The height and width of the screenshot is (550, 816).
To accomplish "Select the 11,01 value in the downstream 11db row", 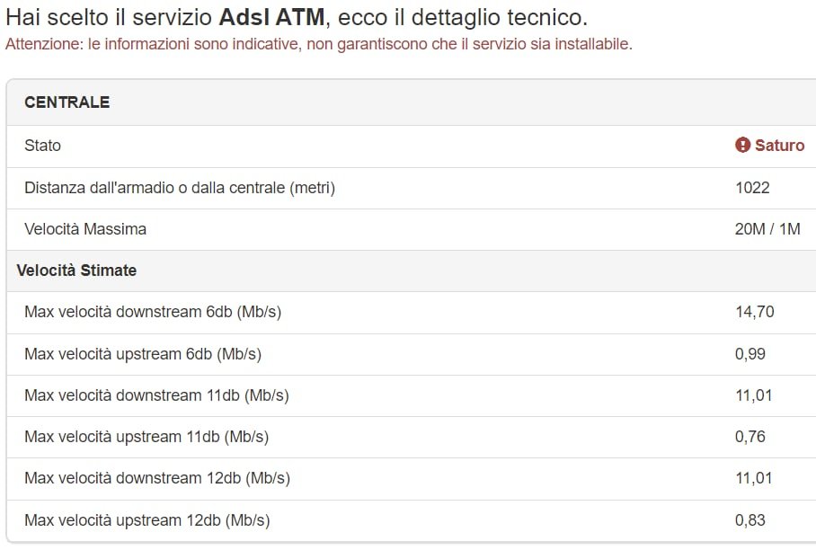I will pyautogui.click(x=753, y=395).
